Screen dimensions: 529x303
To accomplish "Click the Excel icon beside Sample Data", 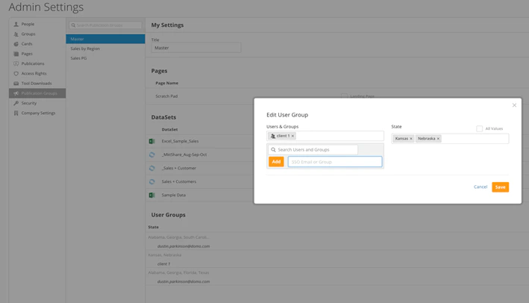I will [151, 195].
